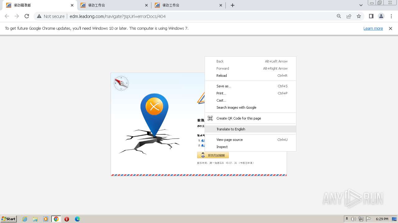Open the zoom magnifier icon in address bar

coord(339,16)
